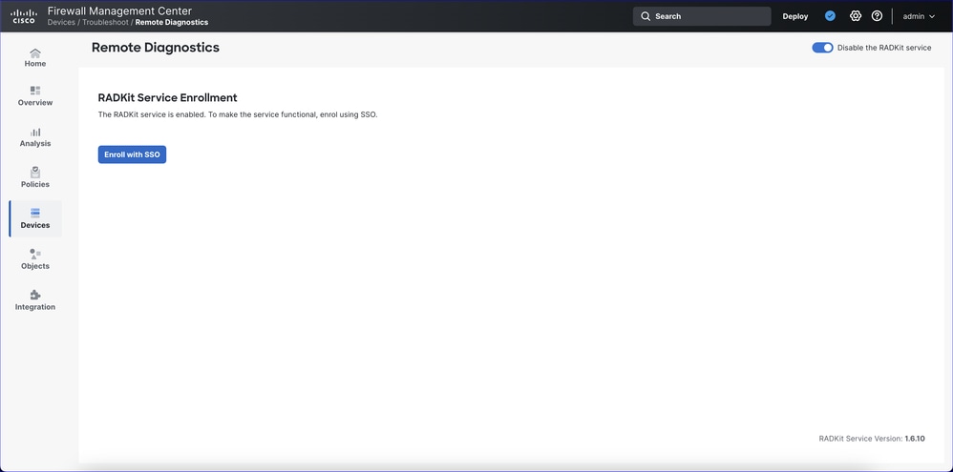Image resolution: width=953 pixels, height=472 pixels.
Task: Focus the Search input field
Action: pos(702,16)
